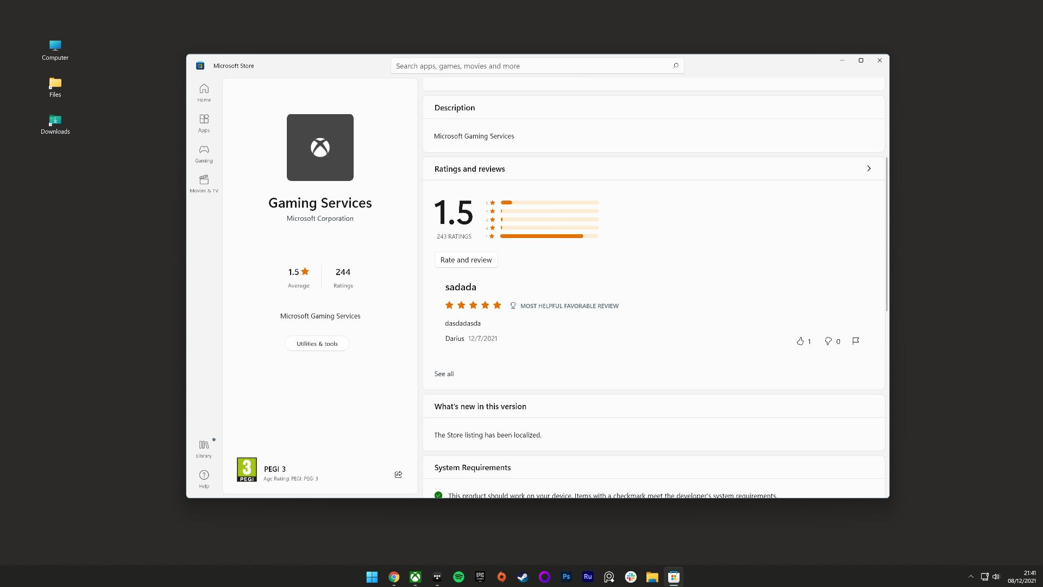
Task: Open Tidal from the taskbar
Action: point(437,577)
